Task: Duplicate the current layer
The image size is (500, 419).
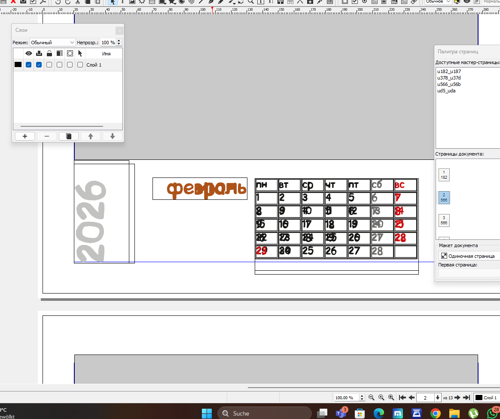Action: pyautogui.click(x=69, y=136)
